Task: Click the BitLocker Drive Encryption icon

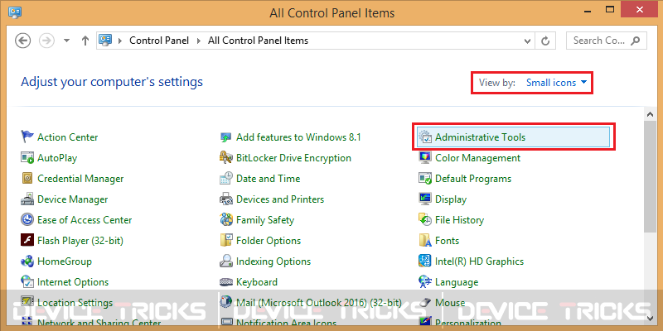Action: [x=226, y=157]
